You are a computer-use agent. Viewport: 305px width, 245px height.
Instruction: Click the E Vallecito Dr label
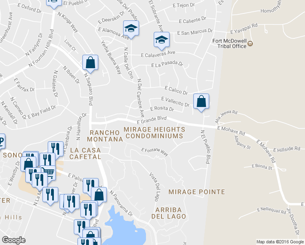point(175,102)
